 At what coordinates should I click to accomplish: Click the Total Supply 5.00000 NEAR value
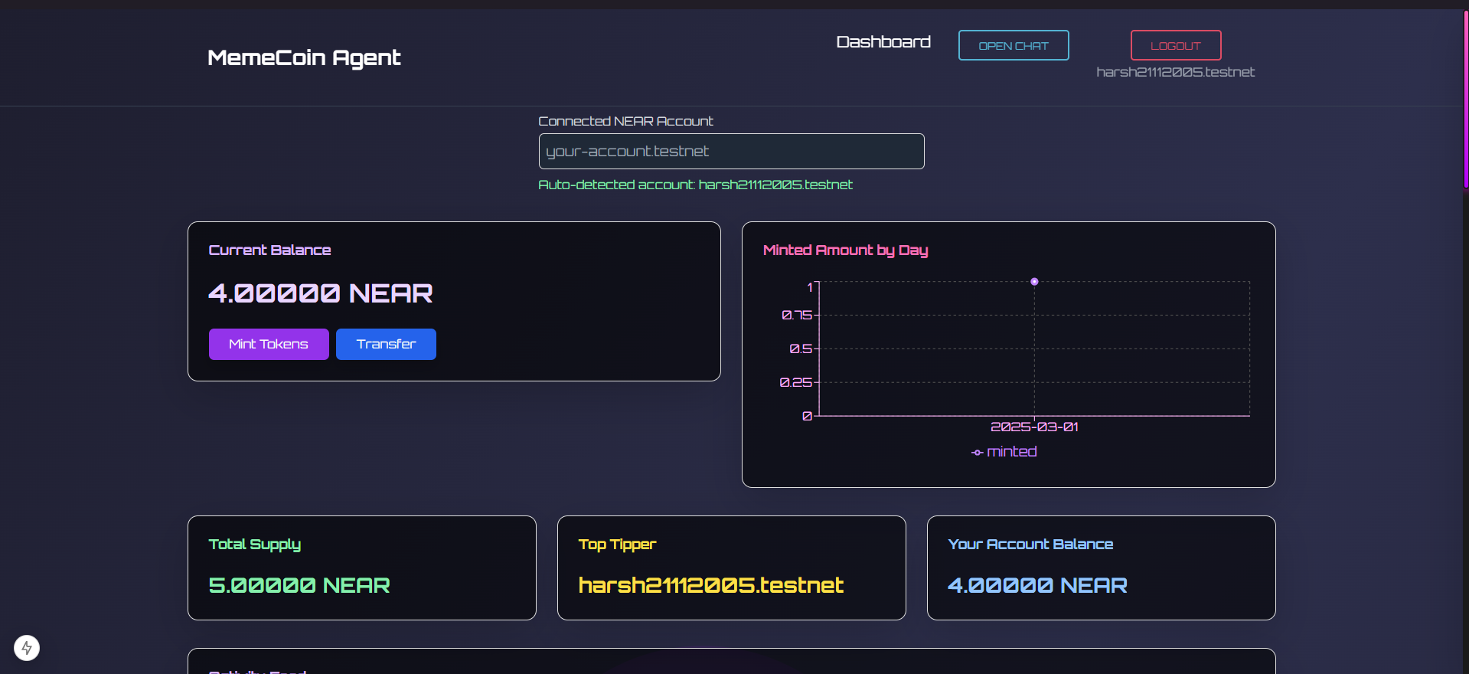(299, 585)
